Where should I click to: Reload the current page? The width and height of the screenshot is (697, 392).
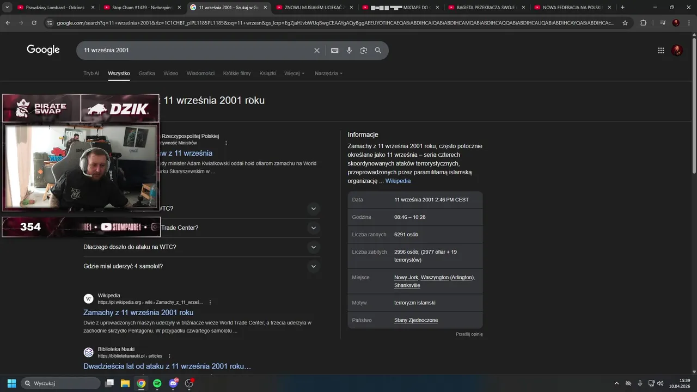[34, 23]
